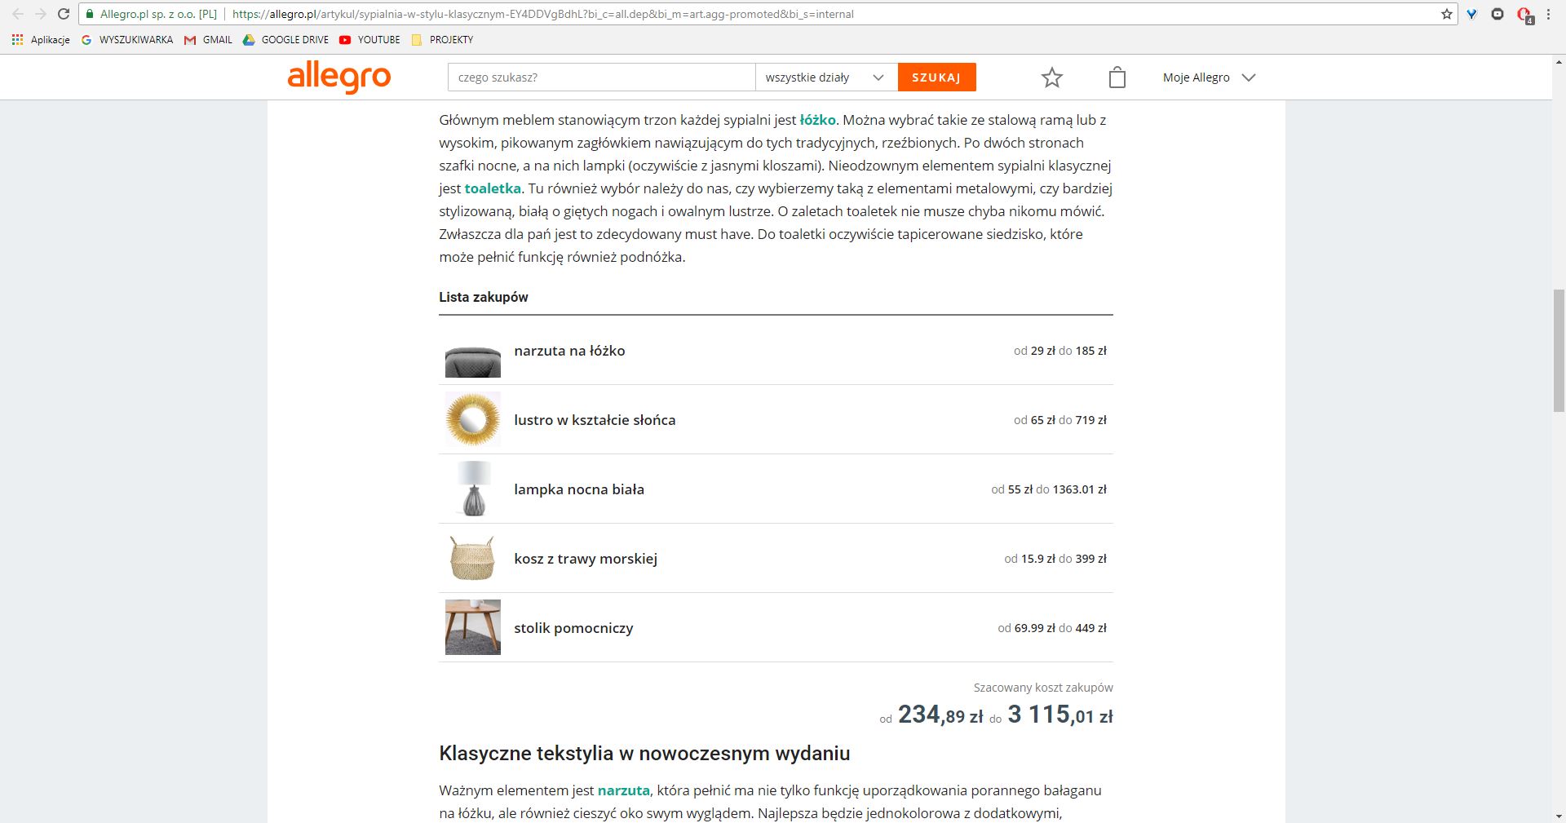1566x823 pixels.
Task: Expand the Moje Allegro menu
Action: point(1208,77)
